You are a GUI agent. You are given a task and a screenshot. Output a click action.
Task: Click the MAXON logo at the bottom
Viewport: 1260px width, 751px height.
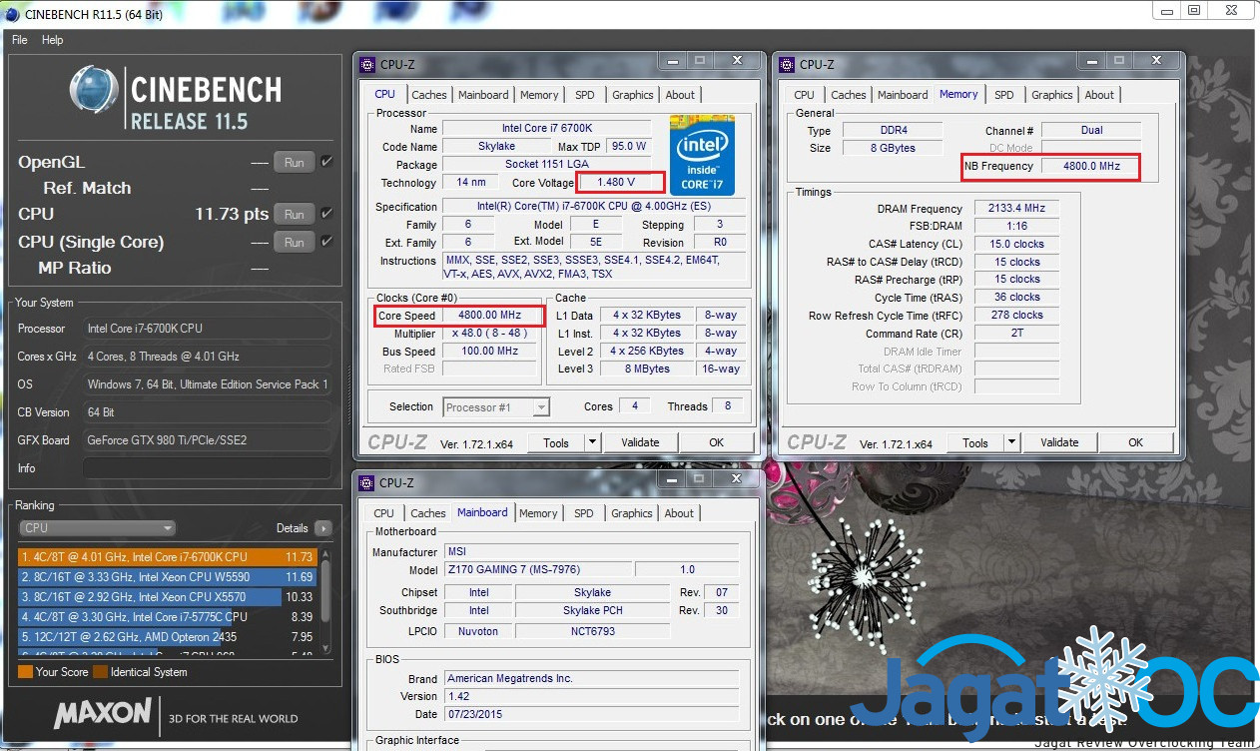(x=103, y=714)
